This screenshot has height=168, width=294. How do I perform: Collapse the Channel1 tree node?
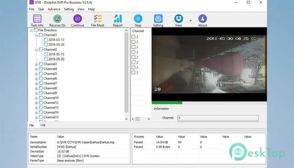[x=37, y=35]
